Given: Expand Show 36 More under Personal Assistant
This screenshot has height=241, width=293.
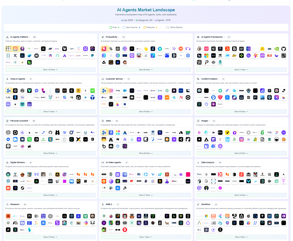Looking at the screenshot, I should pyautogui.click(x=50, y=153).
